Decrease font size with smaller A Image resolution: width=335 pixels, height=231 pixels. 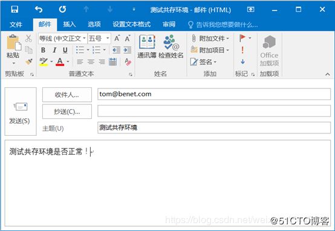[x=128, y=39]
